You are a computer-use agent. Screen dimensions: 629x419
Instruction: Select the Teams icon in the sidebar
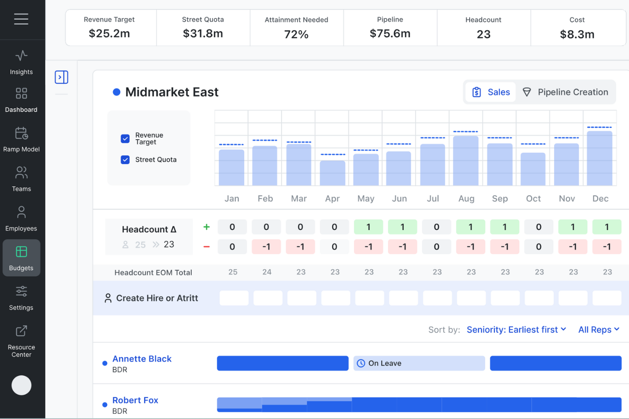pos(21,178)
